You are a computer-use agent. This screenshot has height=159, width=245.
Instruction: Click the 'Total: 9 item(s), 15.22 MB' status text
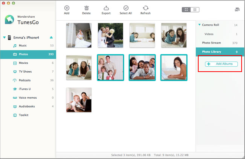point(171,155)
